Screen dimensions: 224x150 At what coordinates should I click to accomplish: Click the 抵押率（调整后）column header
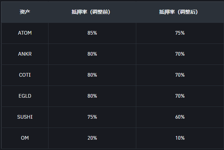point(180,12)
